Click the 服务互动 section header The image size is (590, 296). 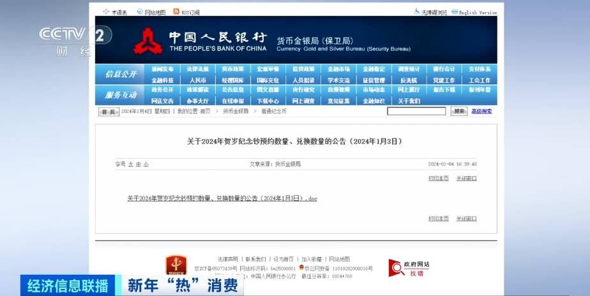[x=121, y=95]
